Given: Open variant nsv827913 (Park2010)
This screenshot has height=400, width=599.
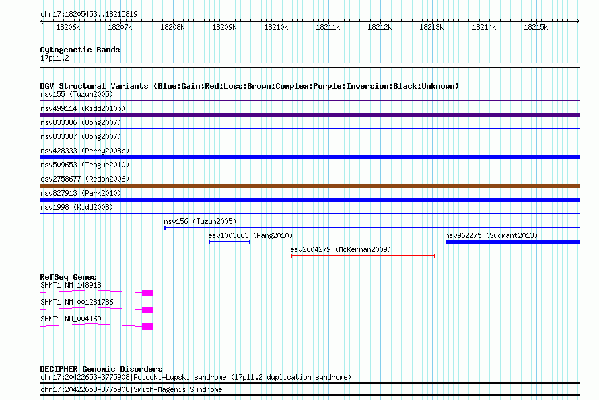Looking at the screenshot, I should tap(81, 193).
